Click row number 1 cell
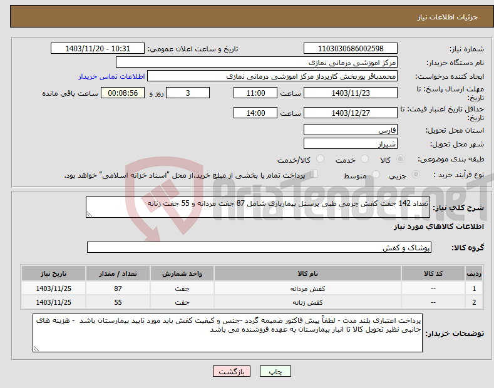This screenshot has height=388, width=494. (x=474, y=288)
